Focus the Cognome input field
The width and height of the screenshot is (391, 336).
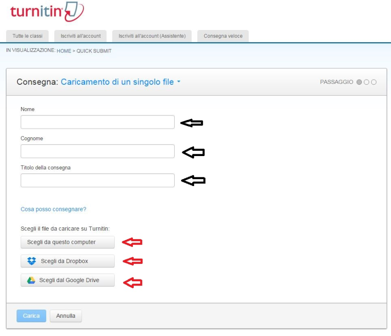tap(97, 151)
